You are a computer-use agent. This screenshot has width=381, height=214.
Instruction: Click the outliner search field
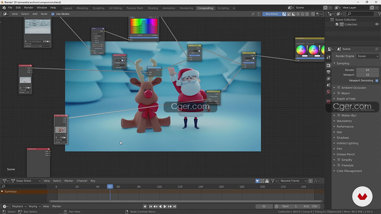360,14
